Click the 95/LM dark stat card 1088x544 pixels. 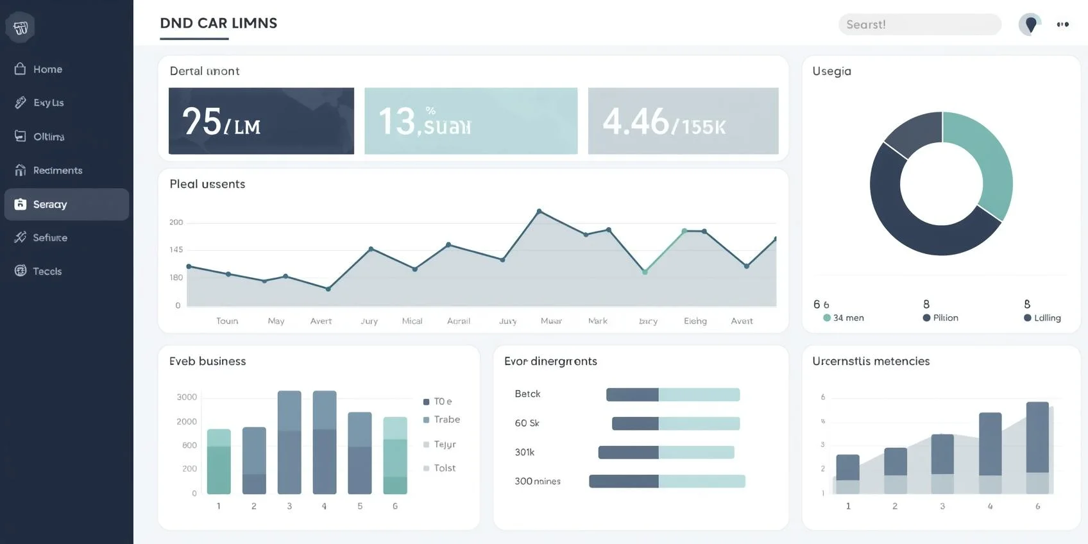pyautogui.click(x=261, y=121)
